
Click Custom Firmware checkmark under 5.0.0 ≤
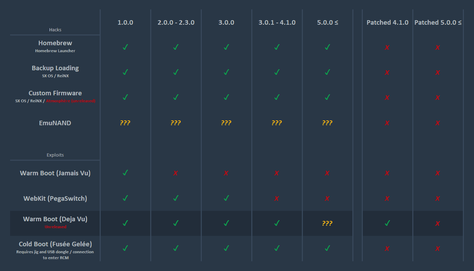(328, 97)
